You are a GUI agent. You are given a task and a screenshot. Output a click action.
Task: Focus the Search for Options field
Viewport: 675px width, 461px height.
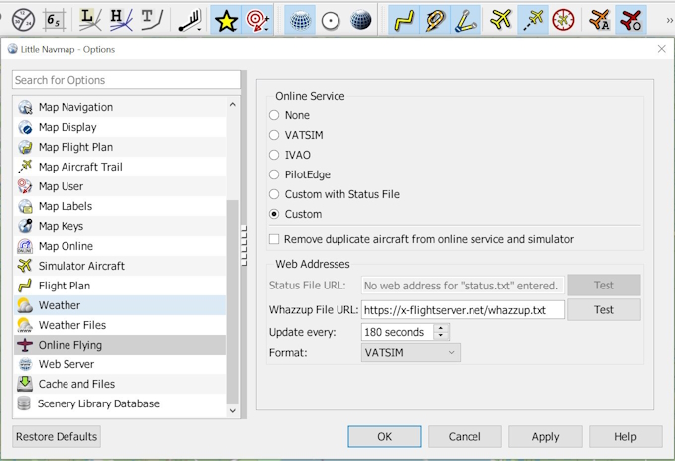[x=126, y=80]
